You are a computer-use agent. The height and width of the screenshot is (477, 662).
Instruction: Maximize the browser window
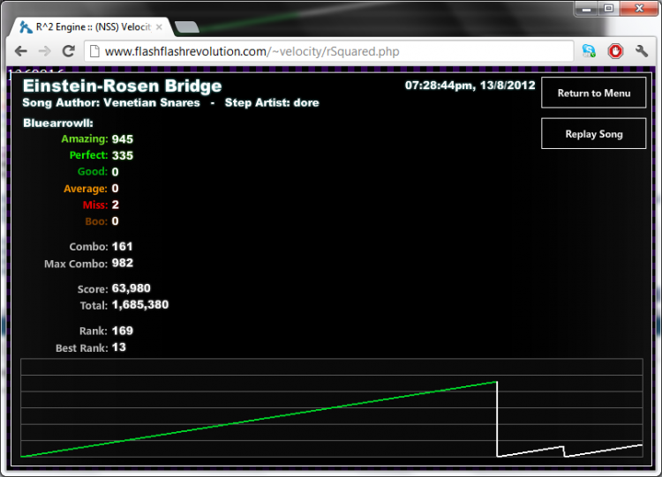pos(608,8)
